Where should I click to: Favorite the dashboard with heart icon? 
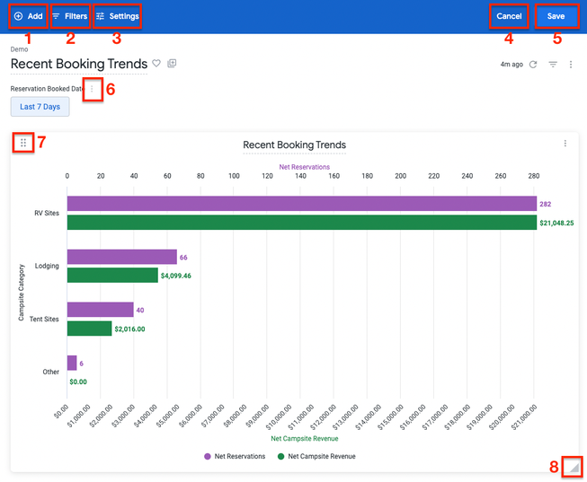(156, 64)
